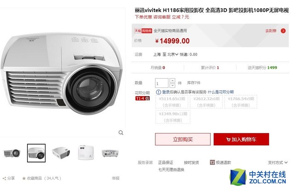Select the 6期 installment option
The width and height of the screenshot is (294, 191).
pos(206,102)
